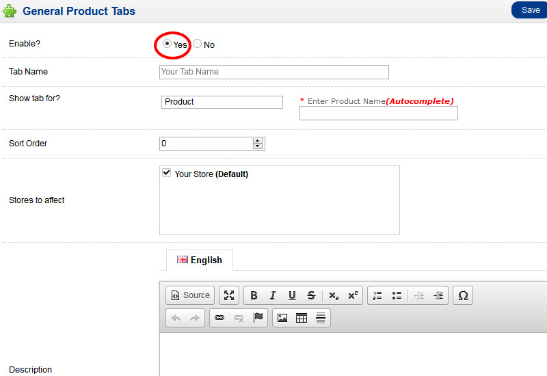Screen dimensions: 547x376
Task: Add an anchor with the flag icon
Action: click(x=258, y=318)
